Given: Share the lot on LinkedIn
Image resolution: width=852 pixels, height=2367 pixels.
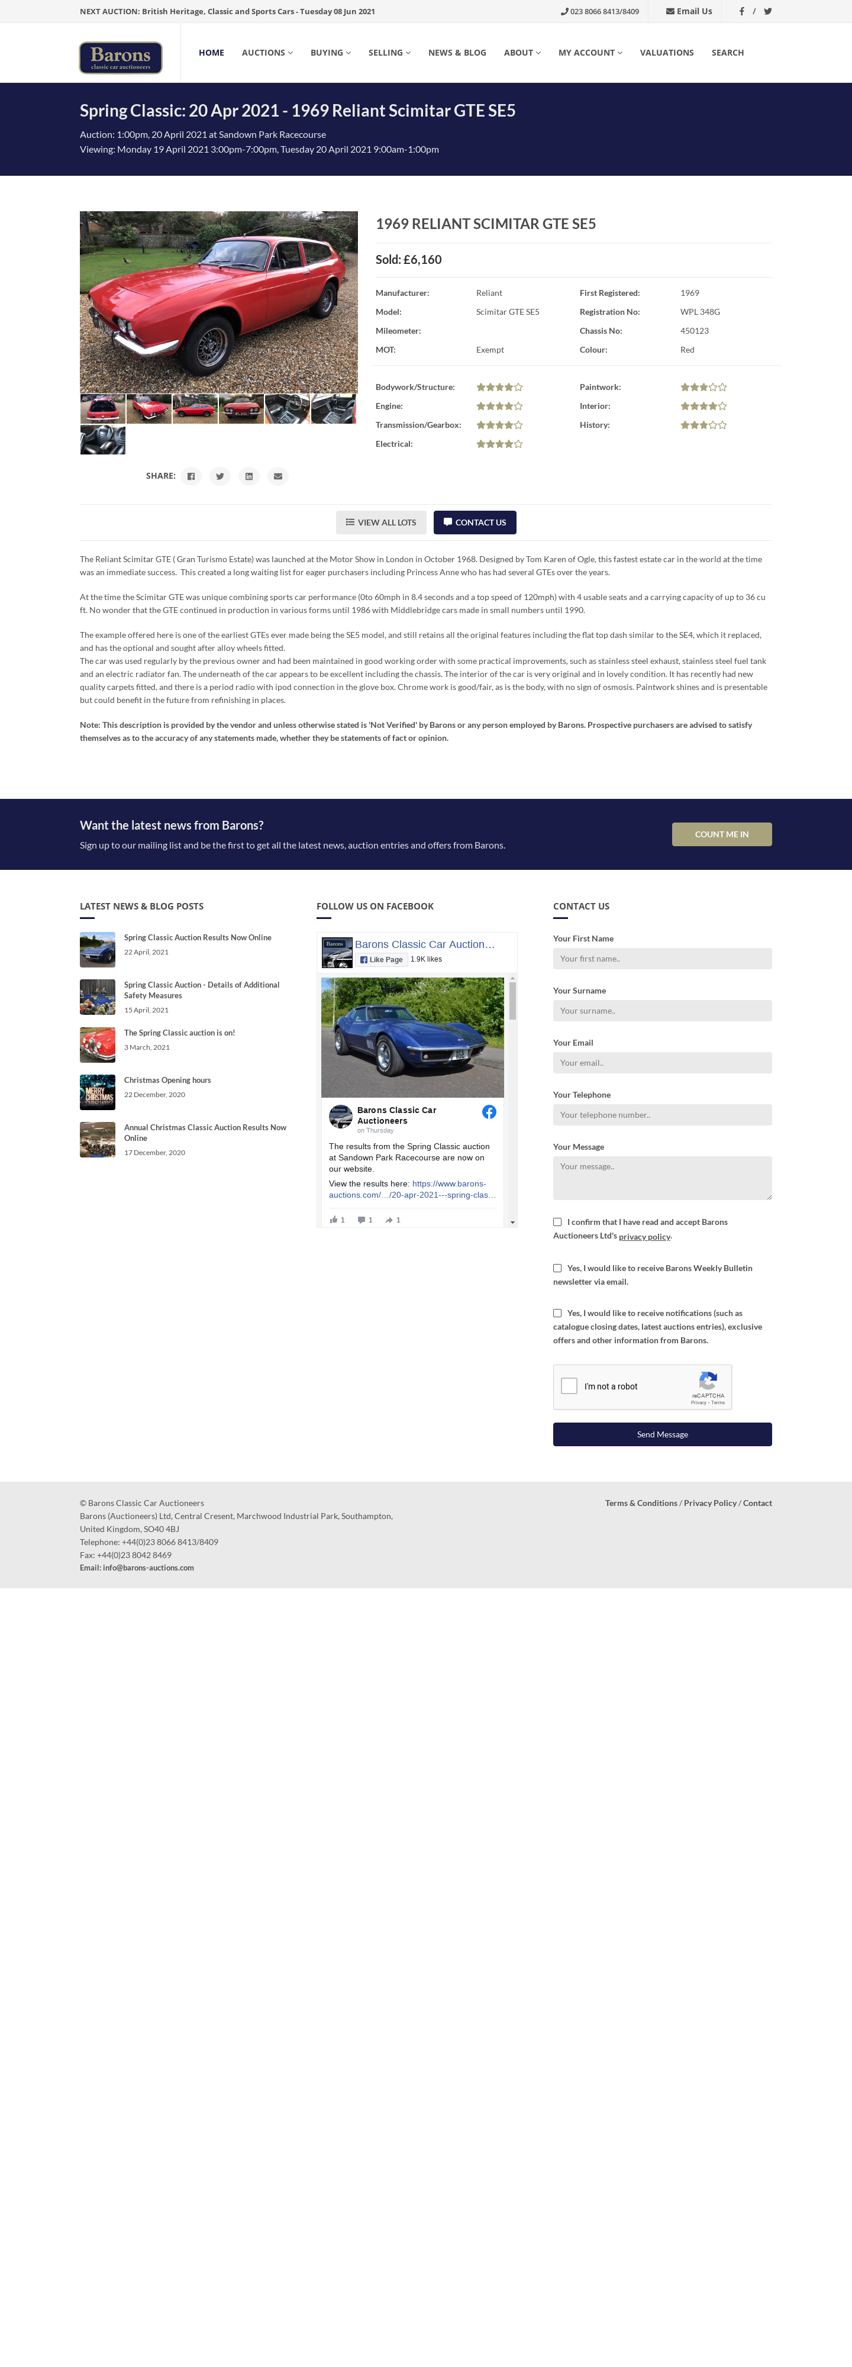Looking at the screenshot, I should [249, 476].
